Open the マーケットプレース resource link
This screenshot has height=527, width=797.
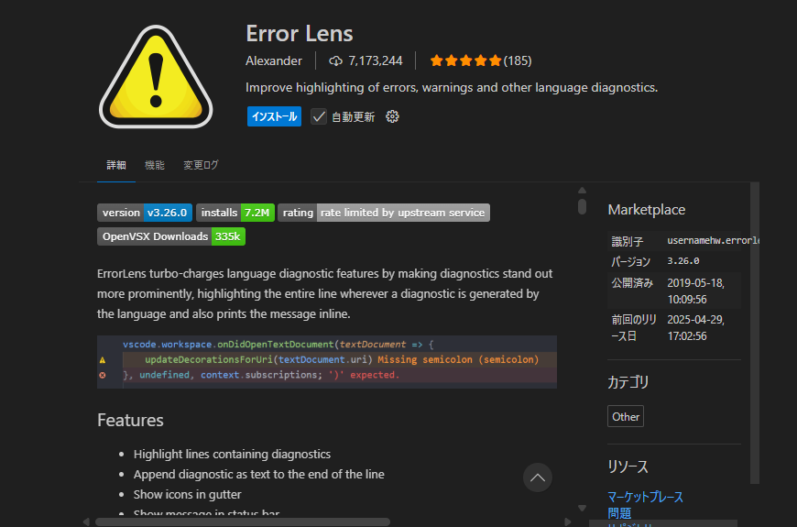click(645, 497)
